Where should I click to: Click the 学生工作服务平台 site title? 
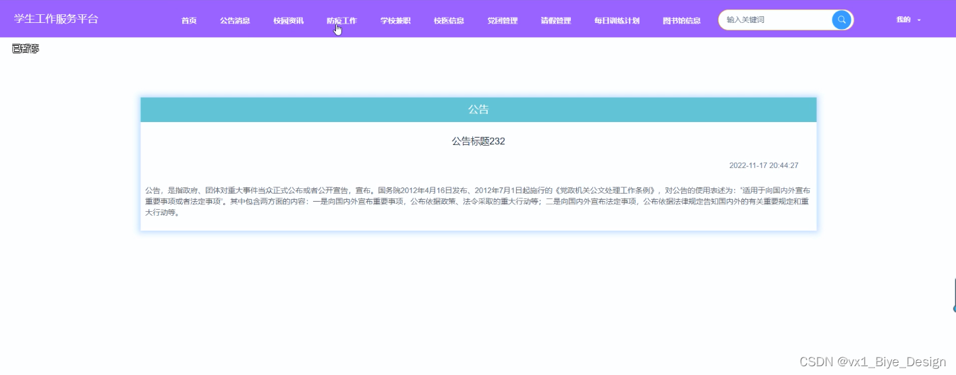pyautogui.click(x=56, y=19)
